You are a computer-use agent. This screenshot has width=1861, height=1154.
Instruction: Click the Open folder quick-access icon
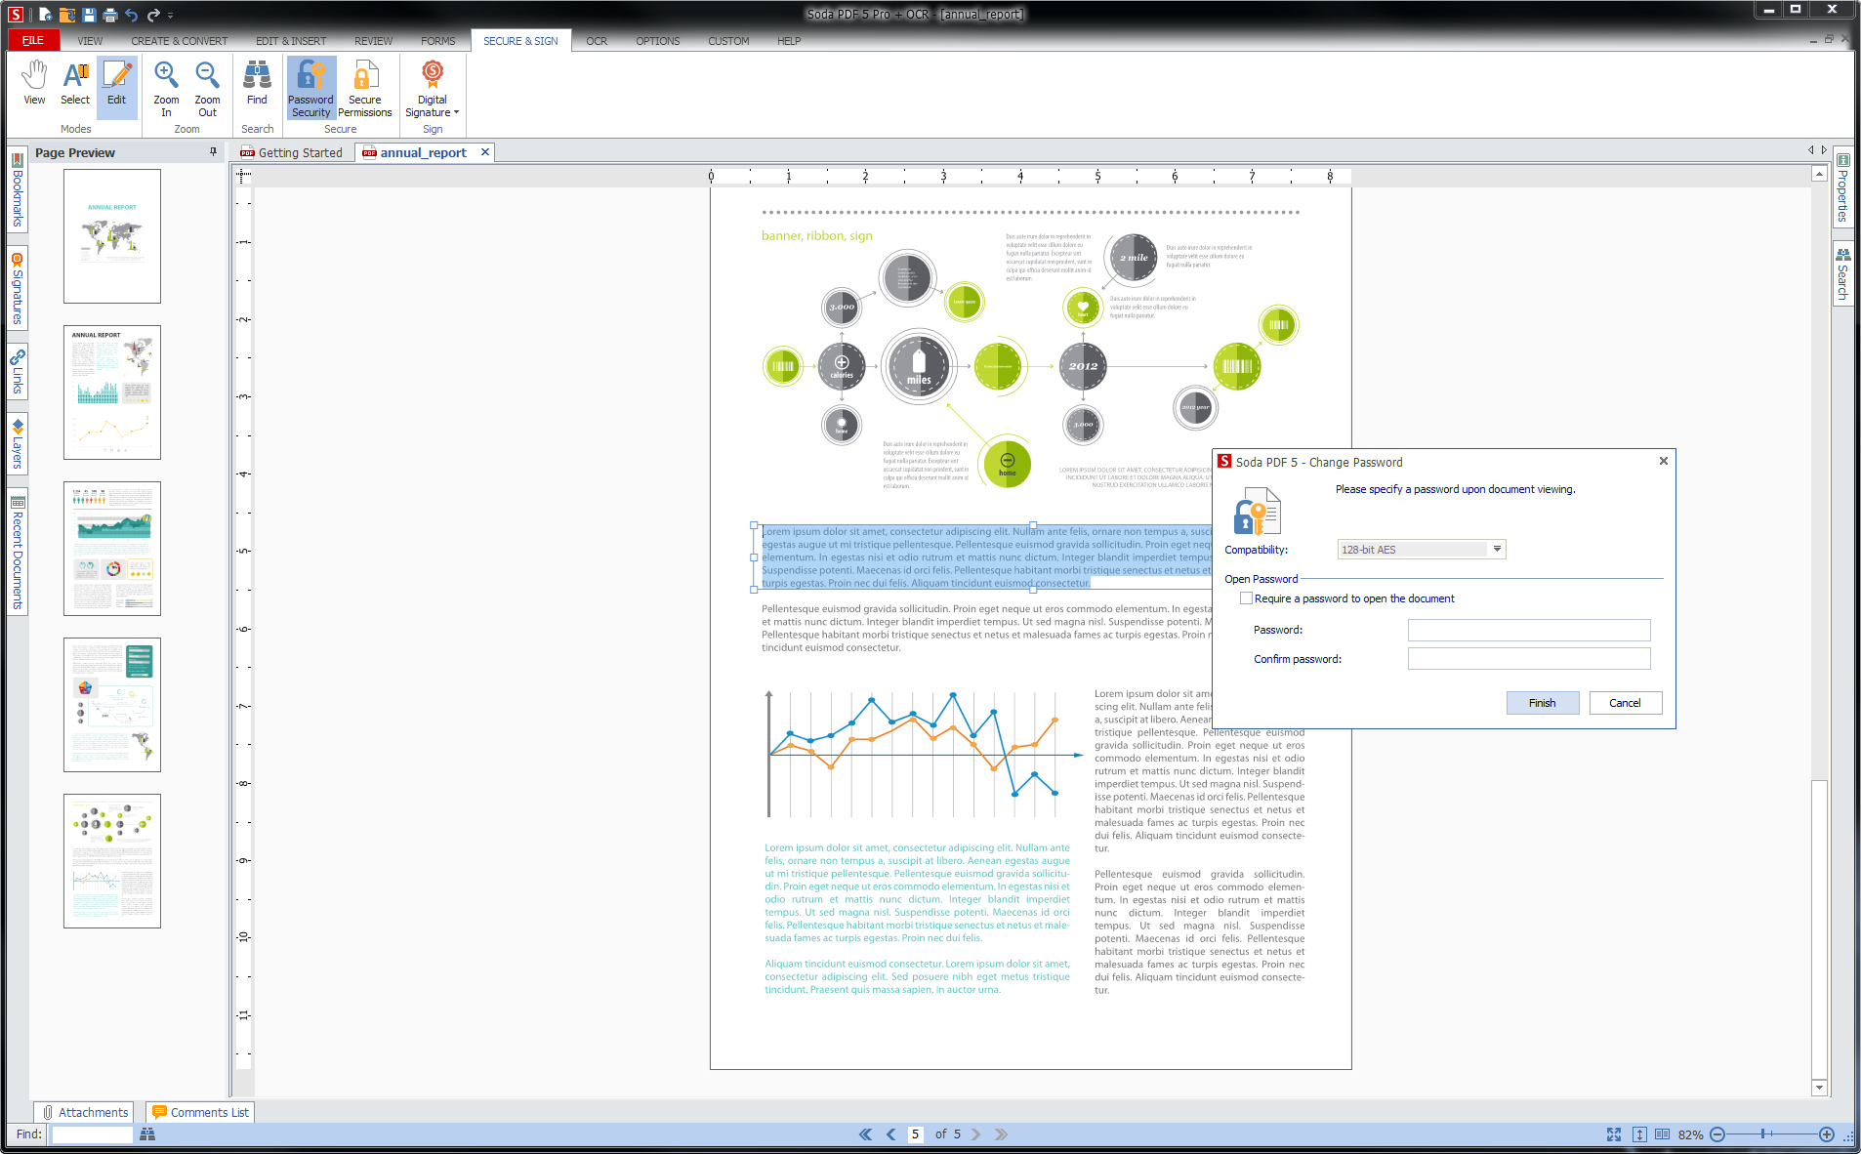pos(67,15)
